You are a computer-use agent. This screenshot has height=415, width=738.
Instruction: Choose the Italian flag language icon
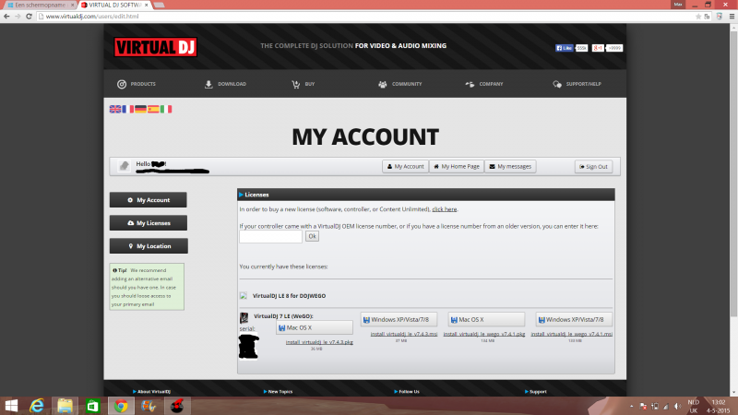pyautogui.click(x=166, y=109)
